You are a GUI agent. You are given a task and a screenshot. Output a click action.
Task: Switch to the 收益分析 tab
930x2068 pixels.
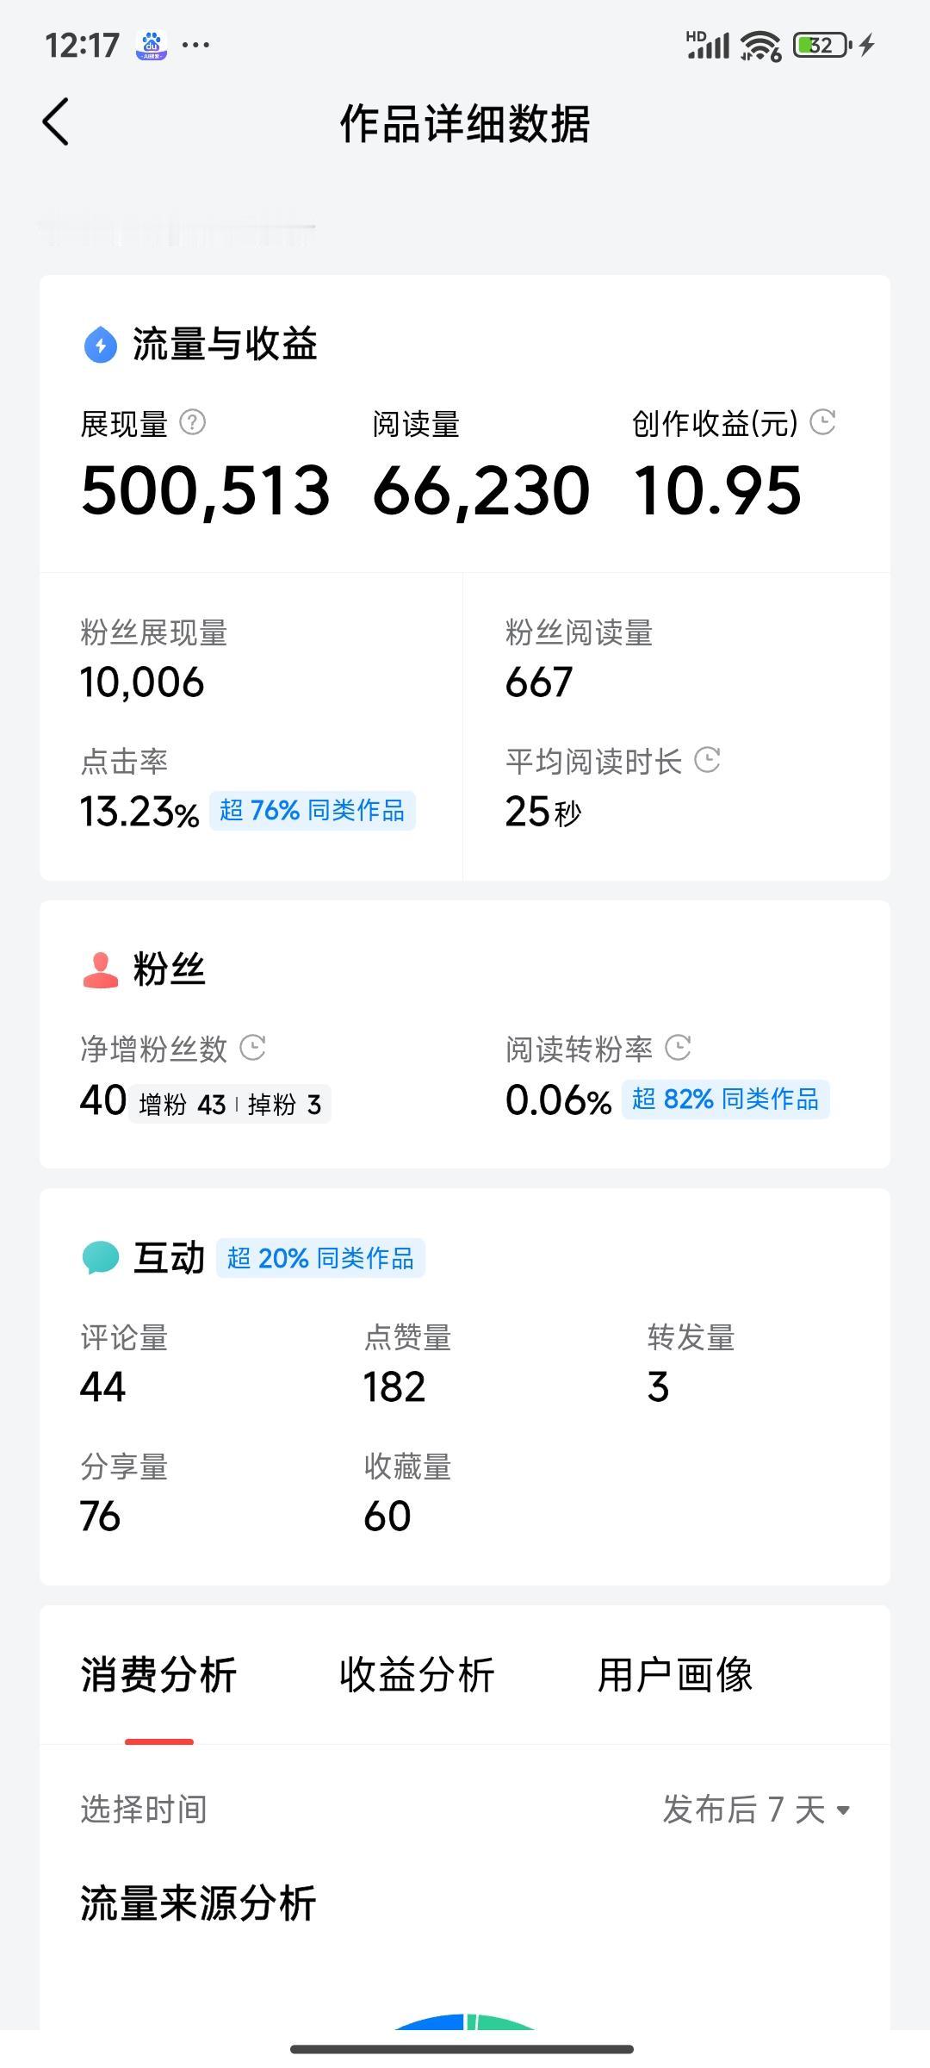tap(417, 1676)
